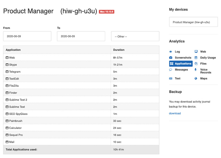Select the Sublime Text row name

coord(17,107)
